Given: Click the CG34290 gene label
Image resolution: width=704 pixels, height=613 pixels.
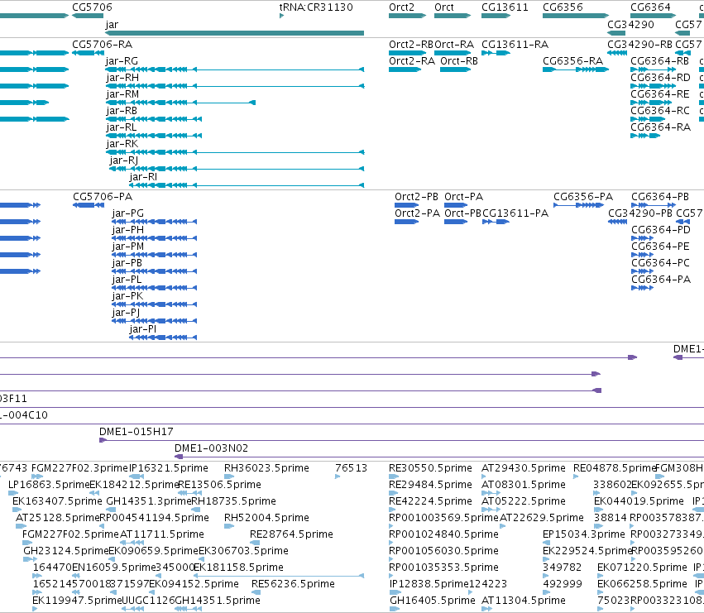Looking at the screenshot, I should pos(630,25).
